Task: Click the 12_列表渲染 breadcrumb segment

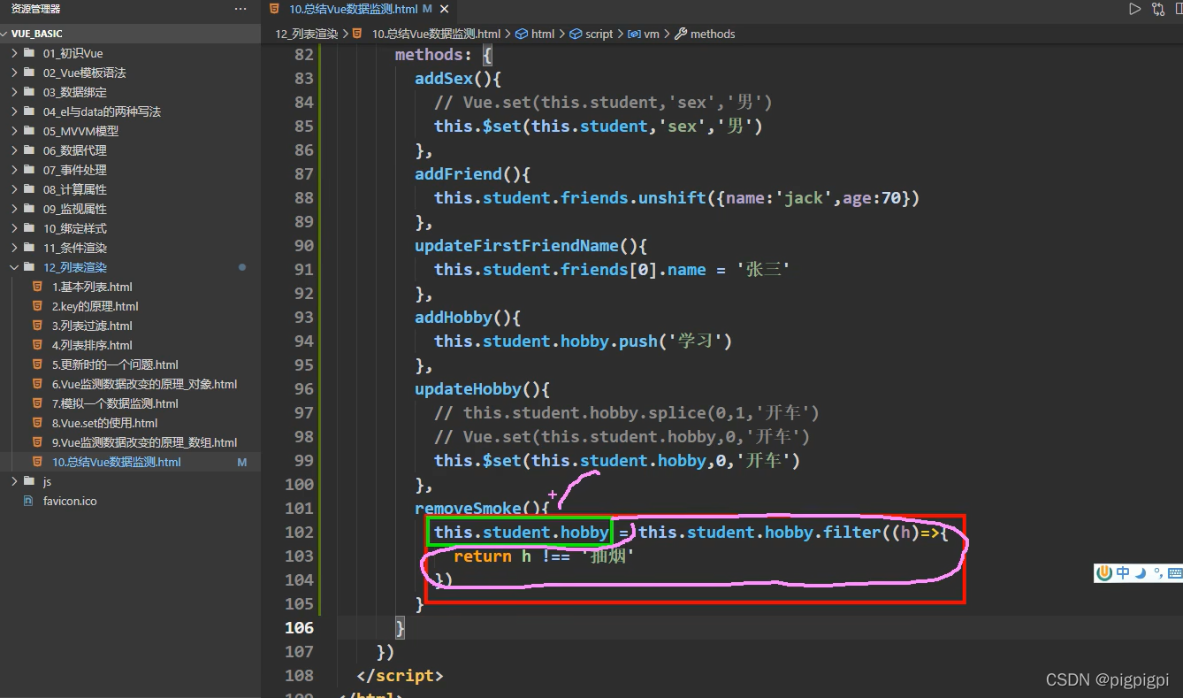Action: point(307,34)
